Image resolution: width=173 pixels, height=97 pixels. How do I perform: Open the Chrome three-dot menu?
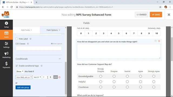point(170,7)
